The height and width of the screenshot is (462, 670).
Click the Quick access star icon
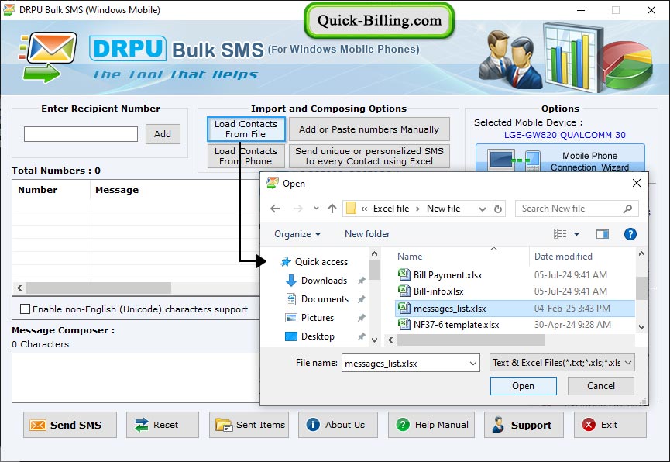286,262
